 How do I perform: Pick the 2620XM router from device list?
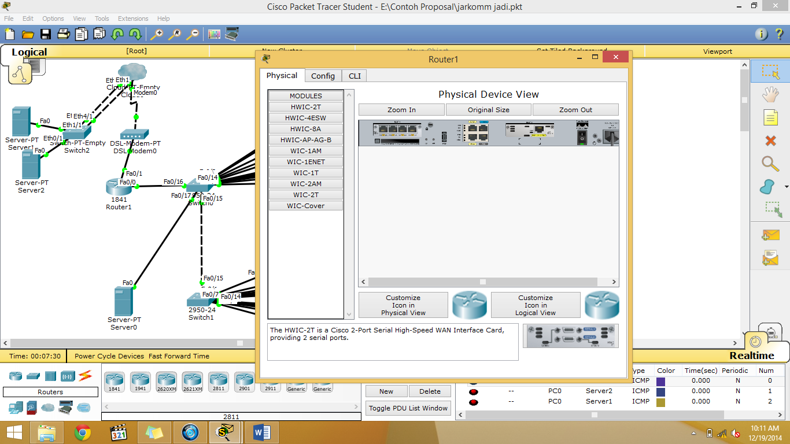coord(167,382)
